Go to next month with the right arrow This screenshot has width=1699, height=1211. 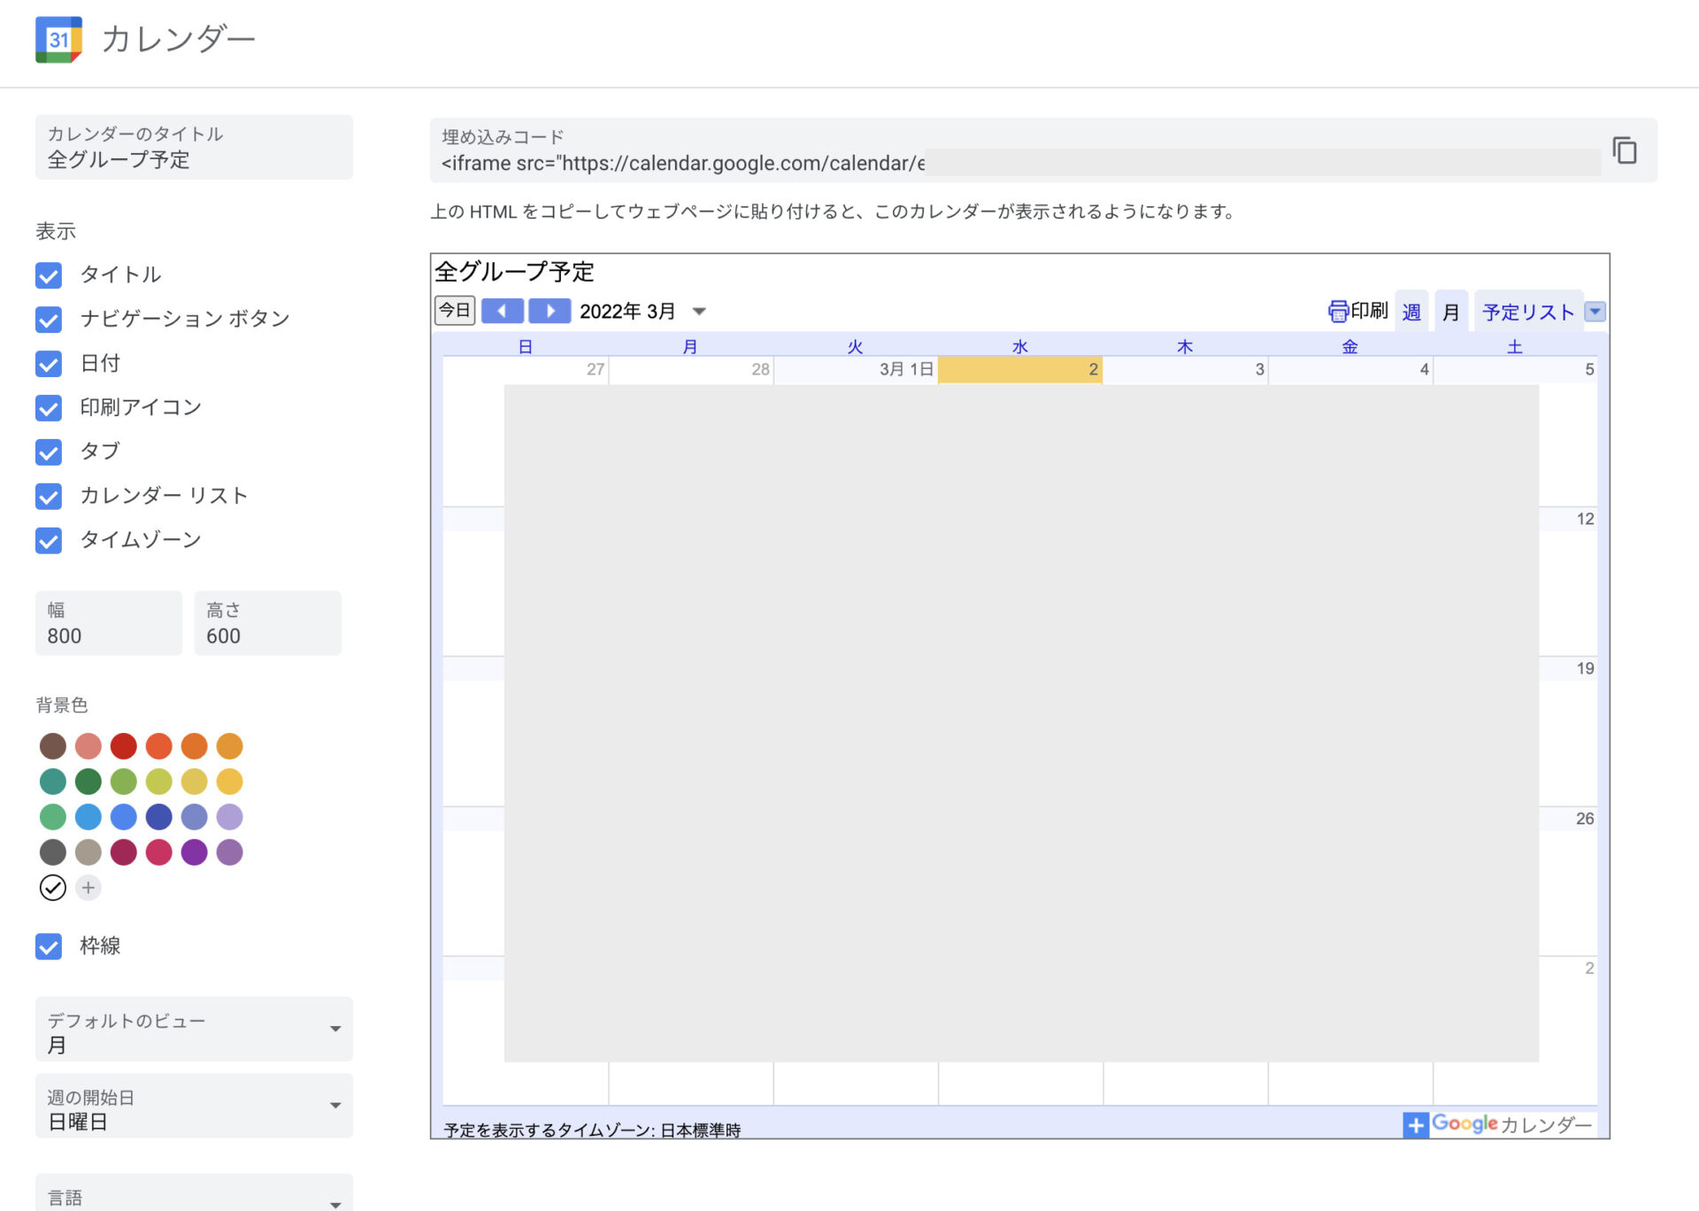pyautogui.click(x=550, y=311)
